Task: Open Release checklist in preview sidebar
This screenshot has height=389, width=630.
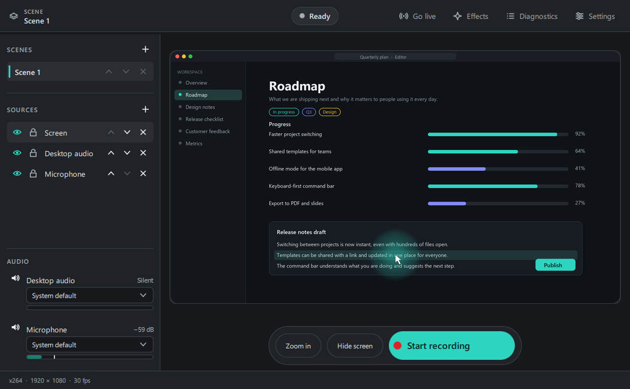Action: tap(208, 119)
